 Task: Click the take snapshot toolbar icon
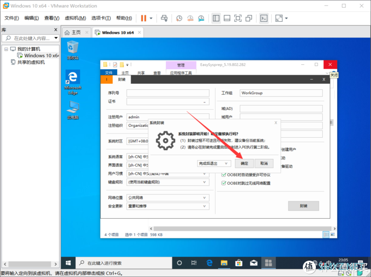click(179, 18)
